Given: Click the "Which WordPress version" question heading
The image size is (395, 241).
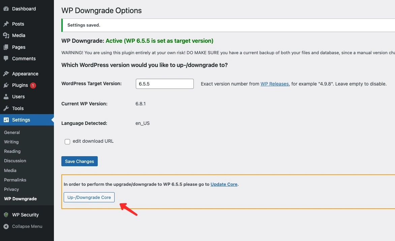Looking at the screenshot, I should pos(145,65).
